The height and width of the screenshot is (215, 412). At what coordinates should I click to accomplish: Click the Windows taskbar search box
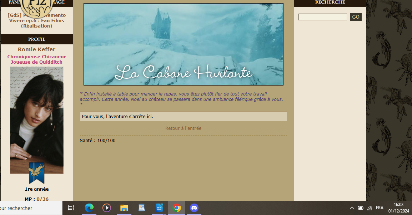pos(31,208)
